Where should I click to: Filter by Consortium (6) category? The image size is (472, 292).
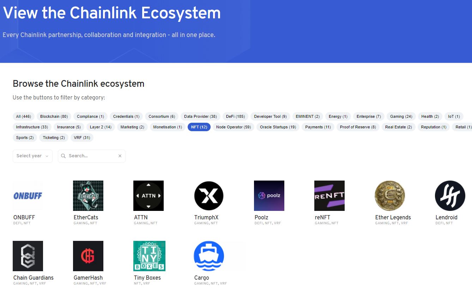pyautogui.click(x=162, y=116)
